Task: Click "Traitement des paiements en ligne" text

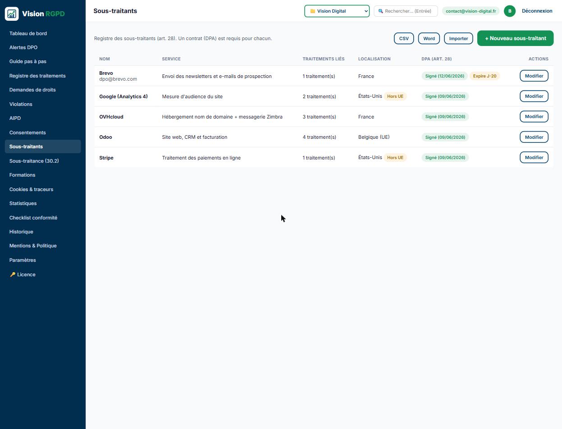Action: pyautogui.click(x=201, y=158)
